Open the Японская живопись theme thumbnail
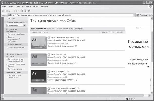 [x=38, y=43]
